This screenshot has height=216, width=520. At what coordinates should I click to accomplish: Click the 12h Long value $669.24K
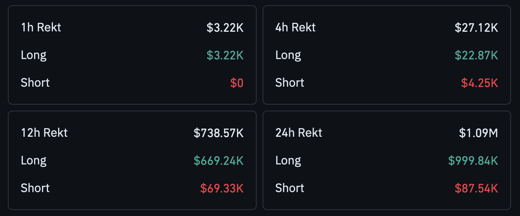[x=219, y=161]
